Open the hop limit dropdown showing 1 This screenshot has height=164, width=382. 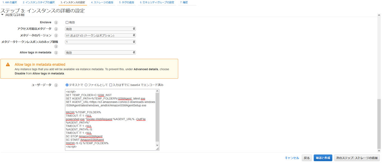(101, 42)
